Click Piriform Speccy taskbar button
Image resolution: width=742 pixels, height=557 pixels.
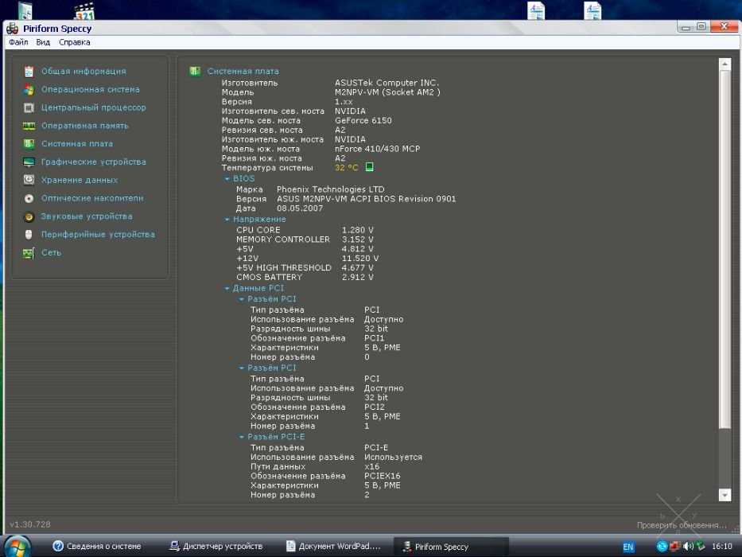pyautogui.click(x=451, y=546)
